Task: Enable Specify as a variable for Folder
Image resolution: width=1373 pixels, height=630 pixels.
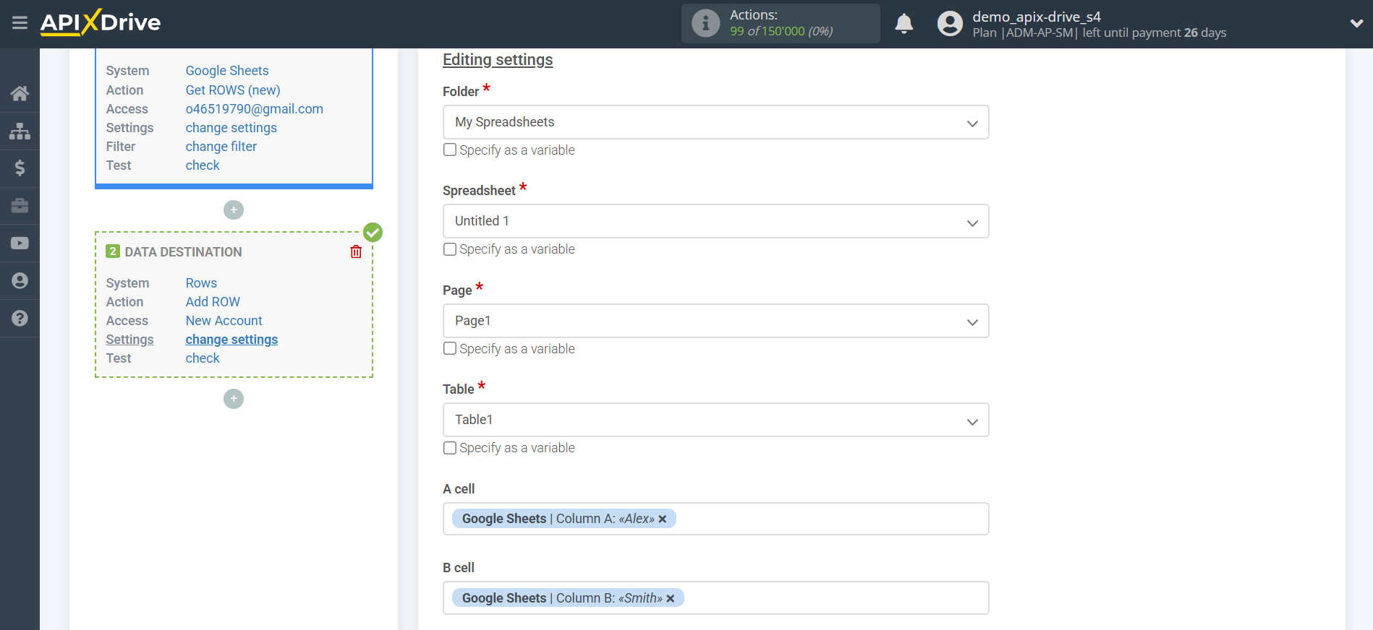Action: pos(449,150)
